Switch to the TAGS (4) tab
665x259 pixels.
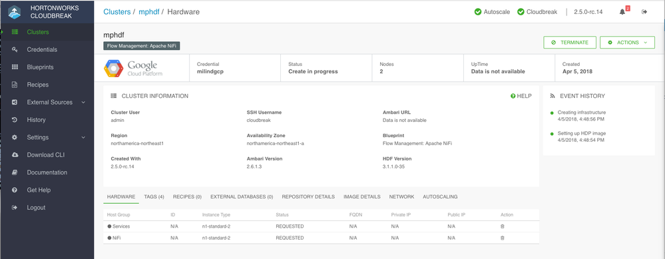(154, 196)
